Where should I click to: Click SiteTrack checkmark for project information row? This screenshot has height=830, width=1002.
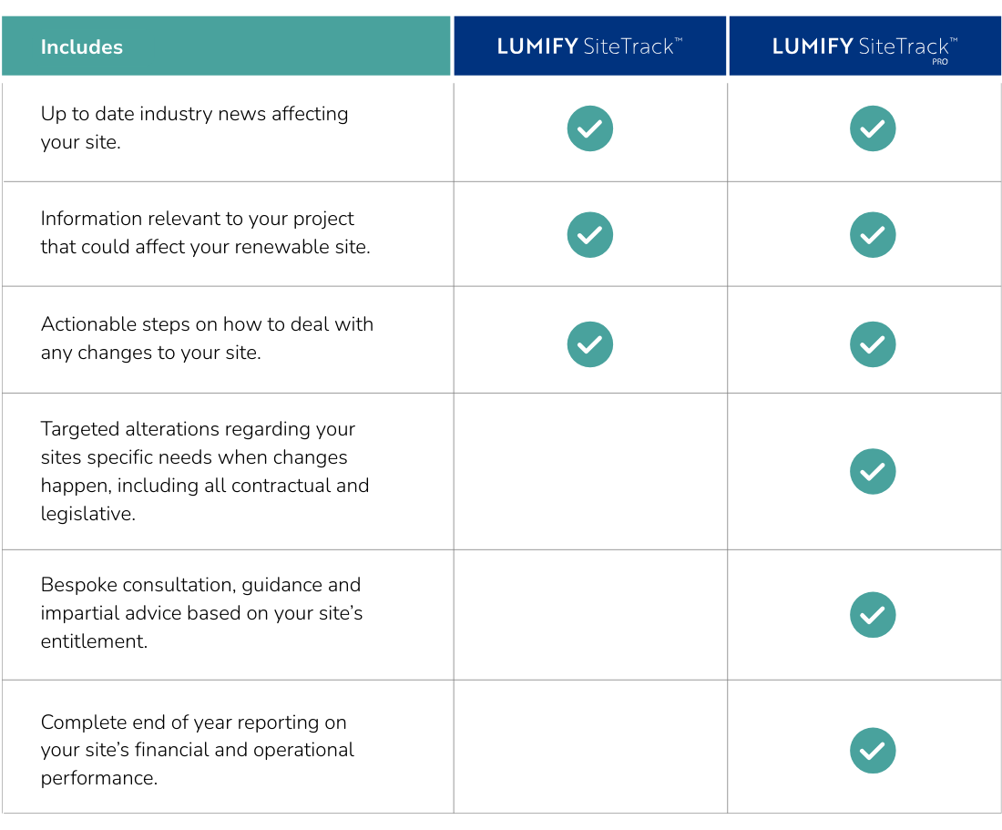pyautogui.click(x=590, y=234)
